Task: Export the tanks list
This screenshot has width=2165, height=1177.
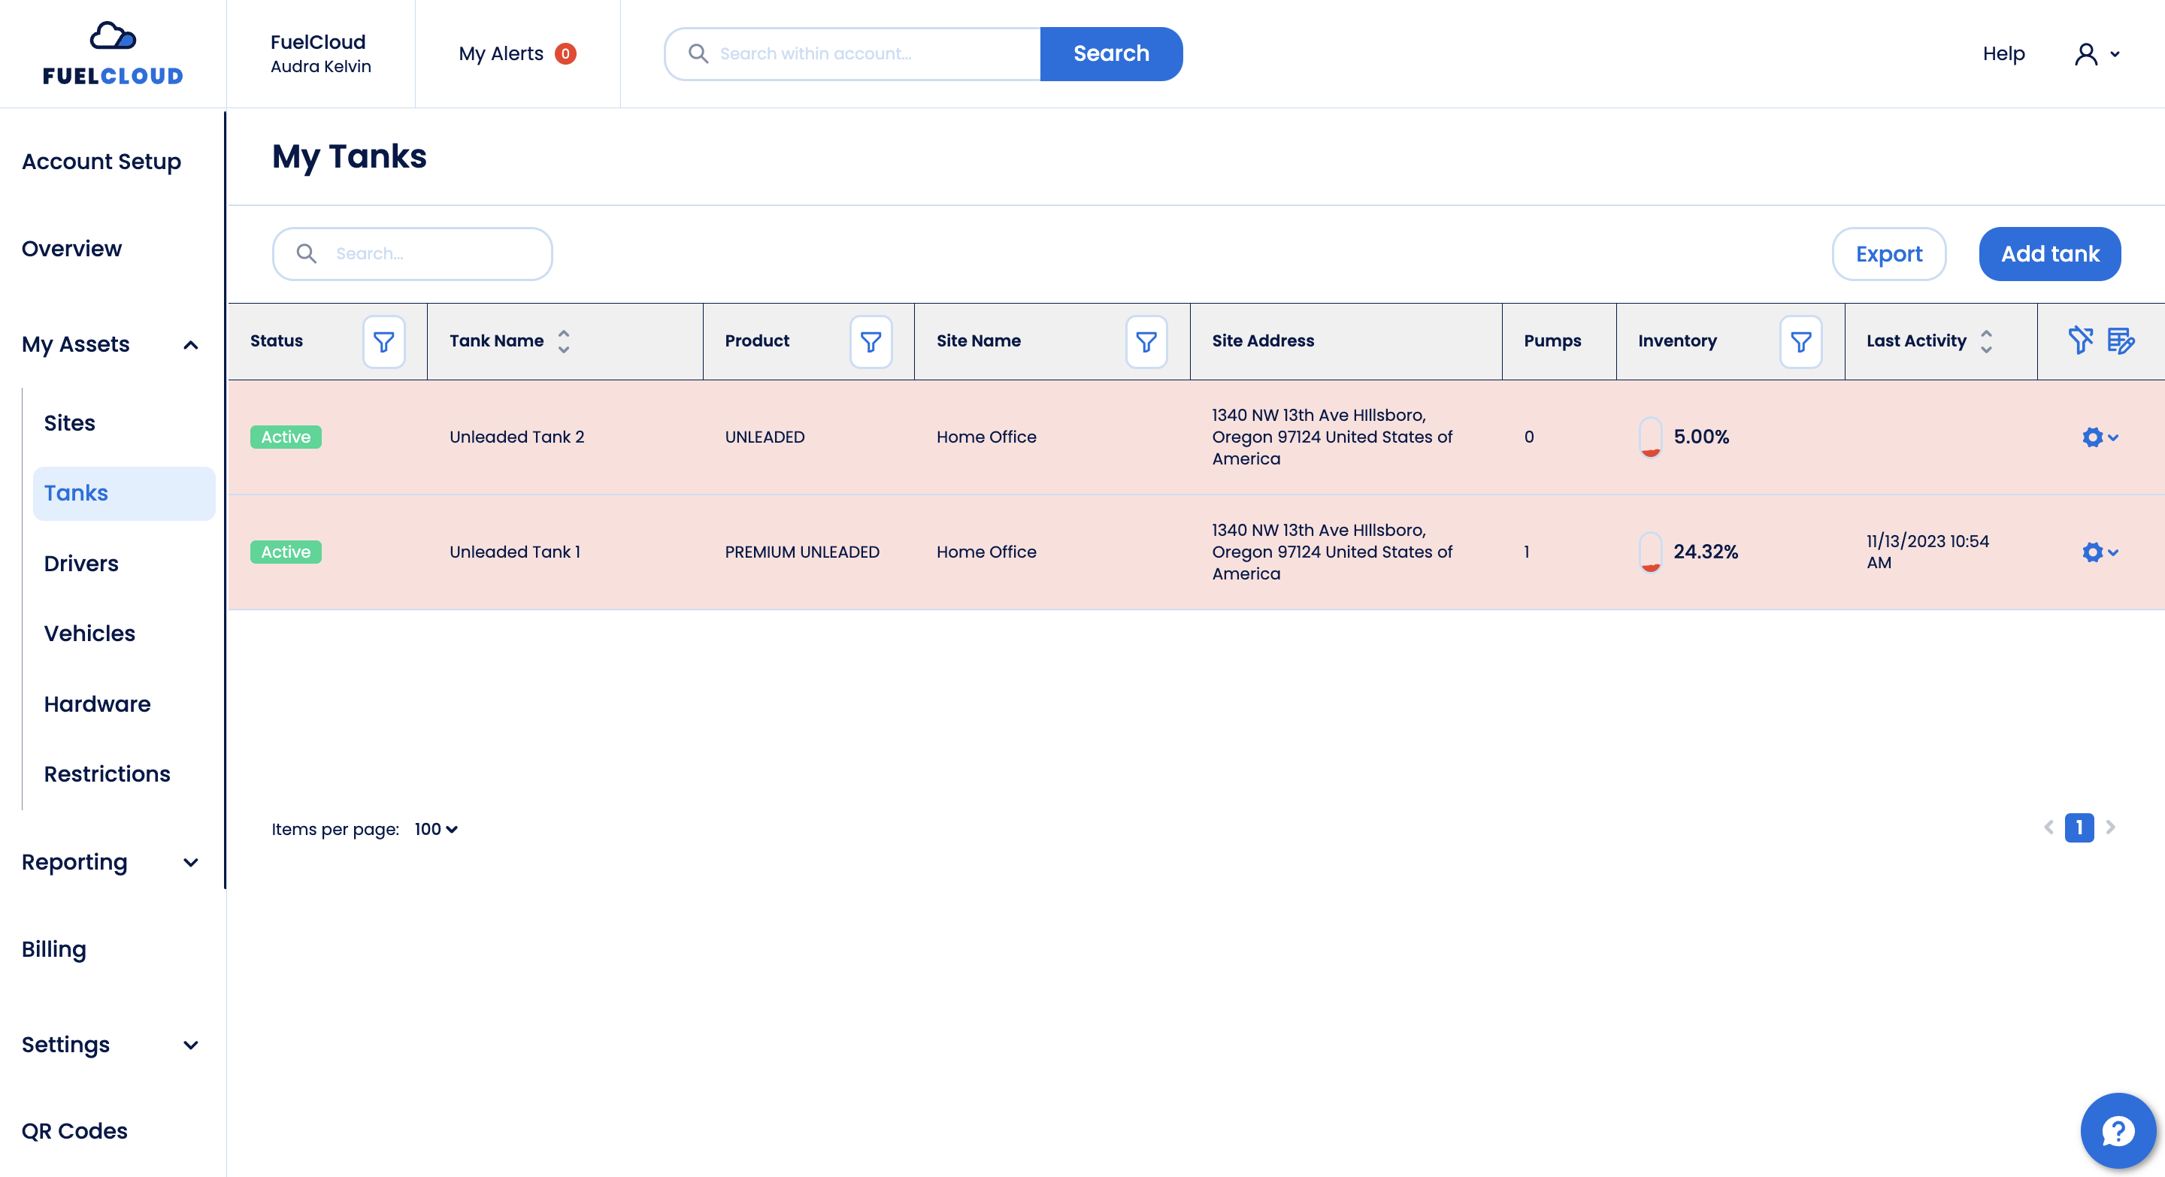Action: pyautogui.click(x=1888, y=254)
